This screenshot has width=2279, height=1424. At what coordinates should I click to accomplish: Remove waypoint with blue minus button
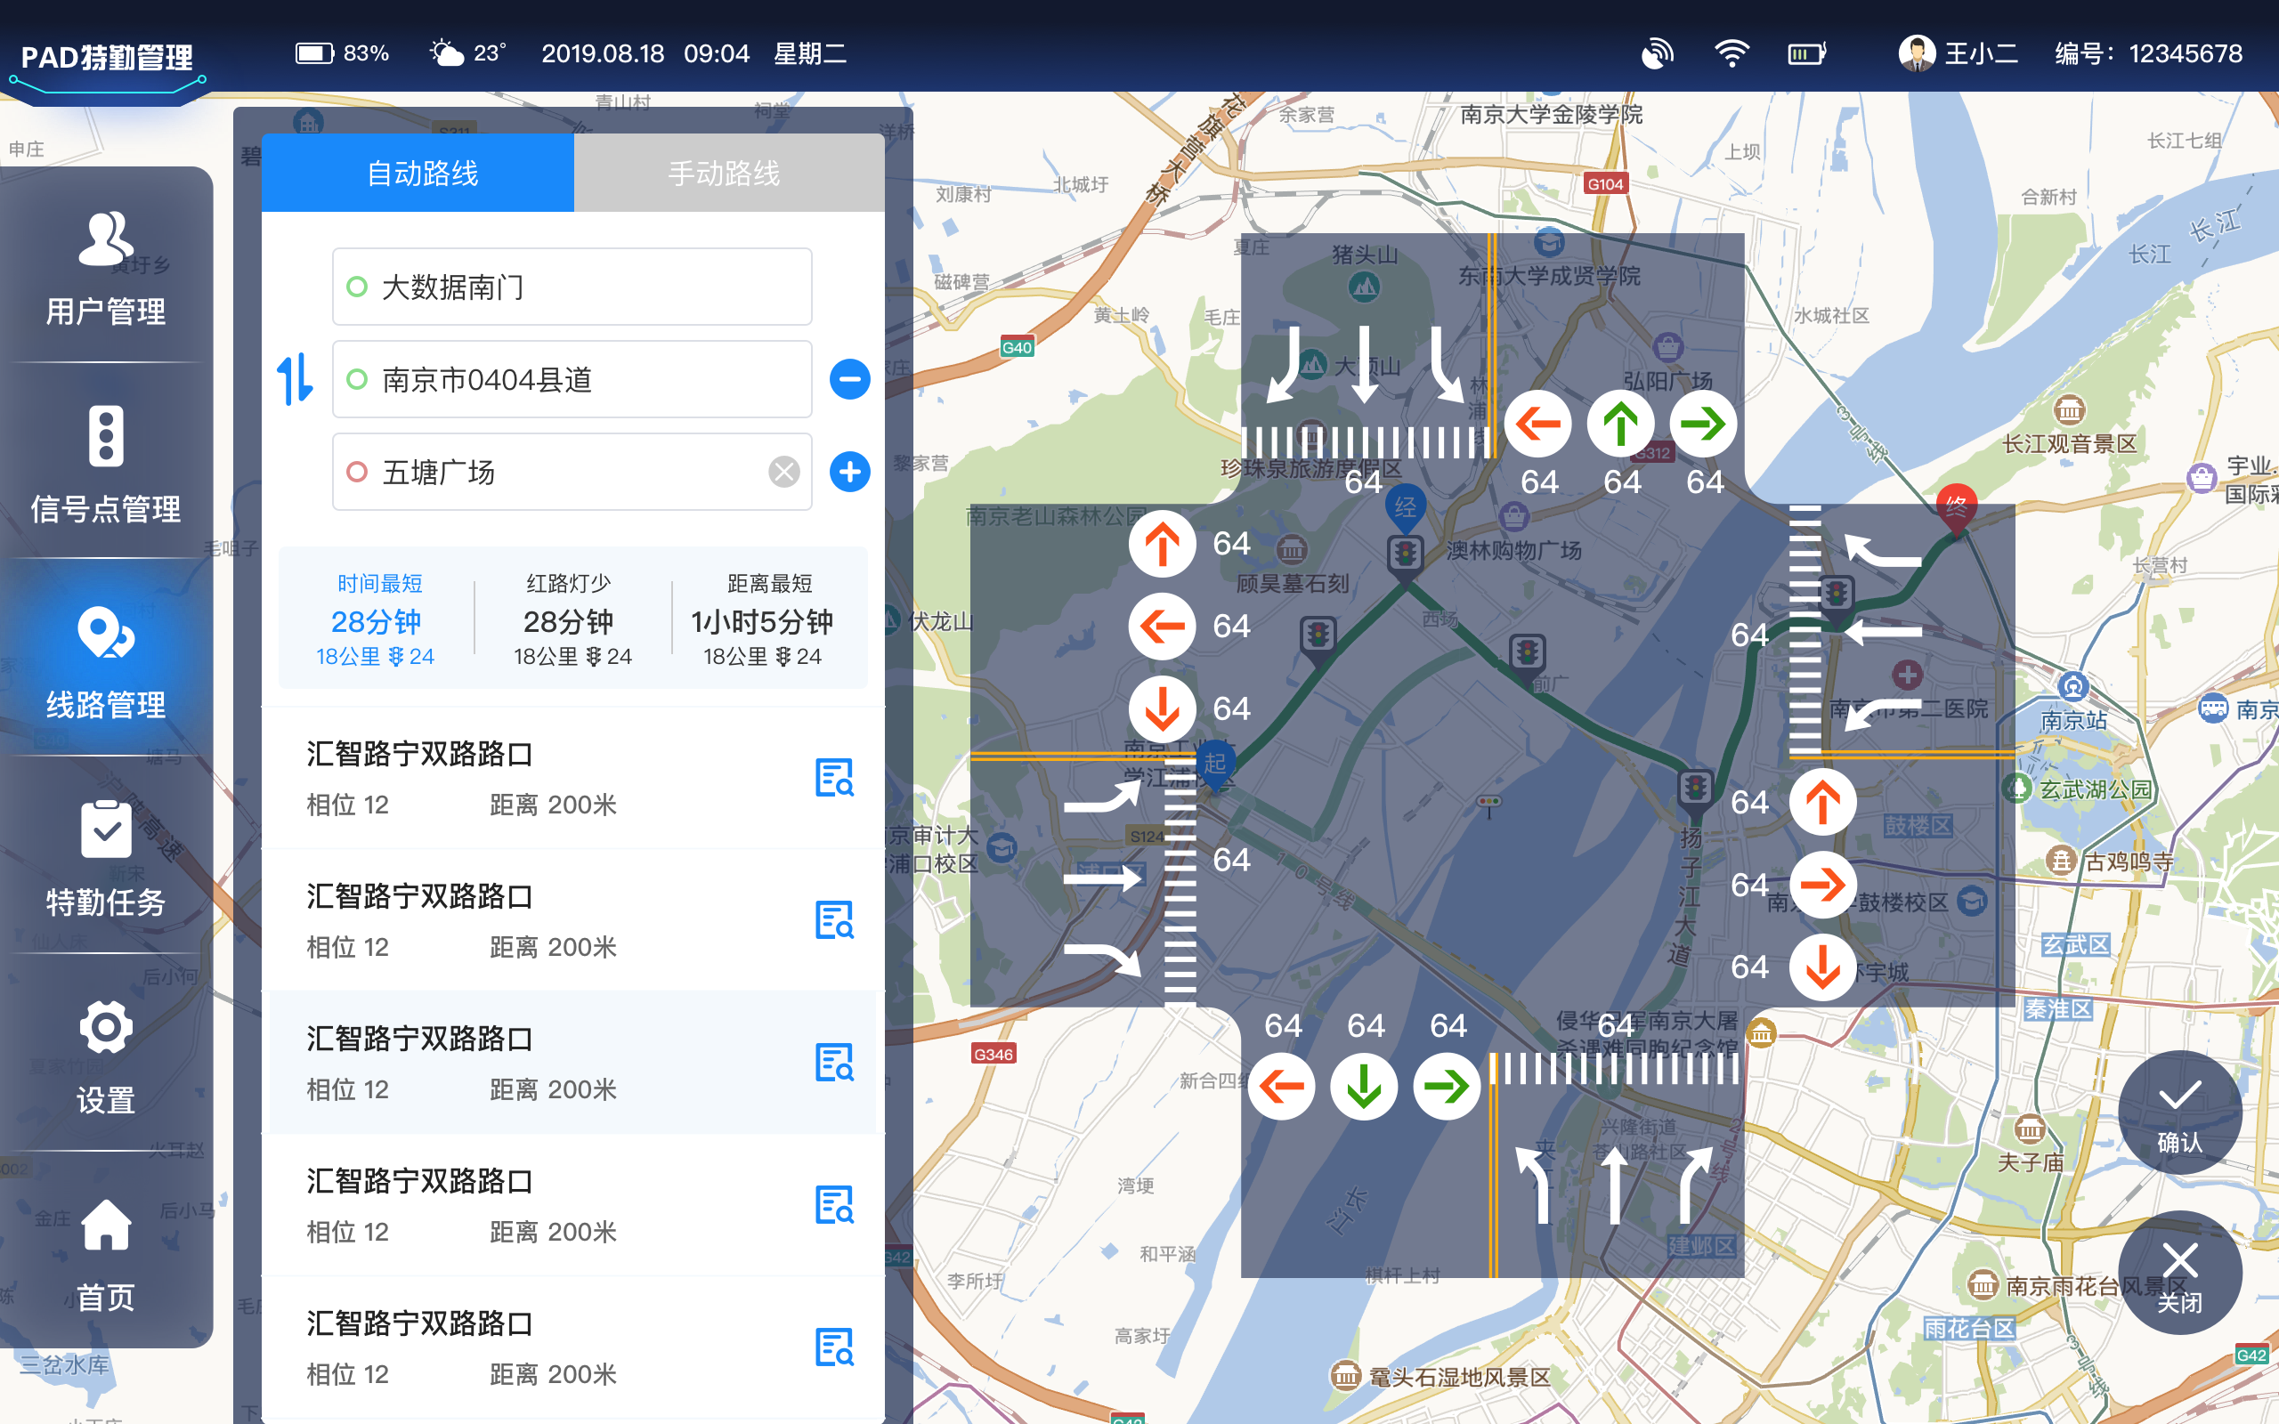849,378
